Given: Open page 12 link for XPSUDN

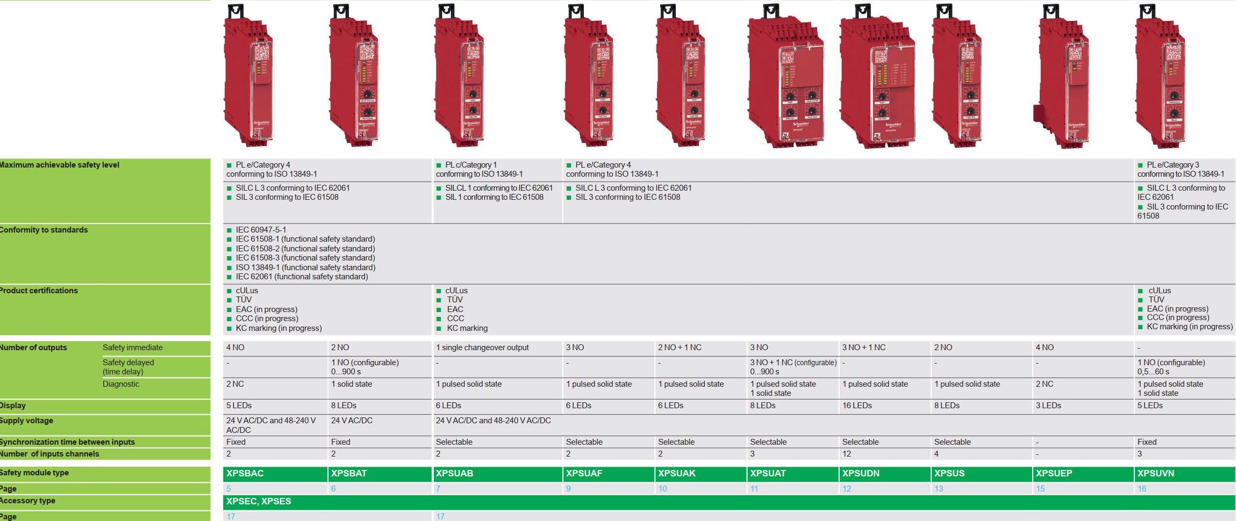Looking at the screenshot, I should tap(847, 489).
